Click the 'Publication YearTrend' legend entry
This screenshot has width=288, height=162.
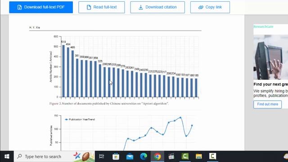point(80,119)
